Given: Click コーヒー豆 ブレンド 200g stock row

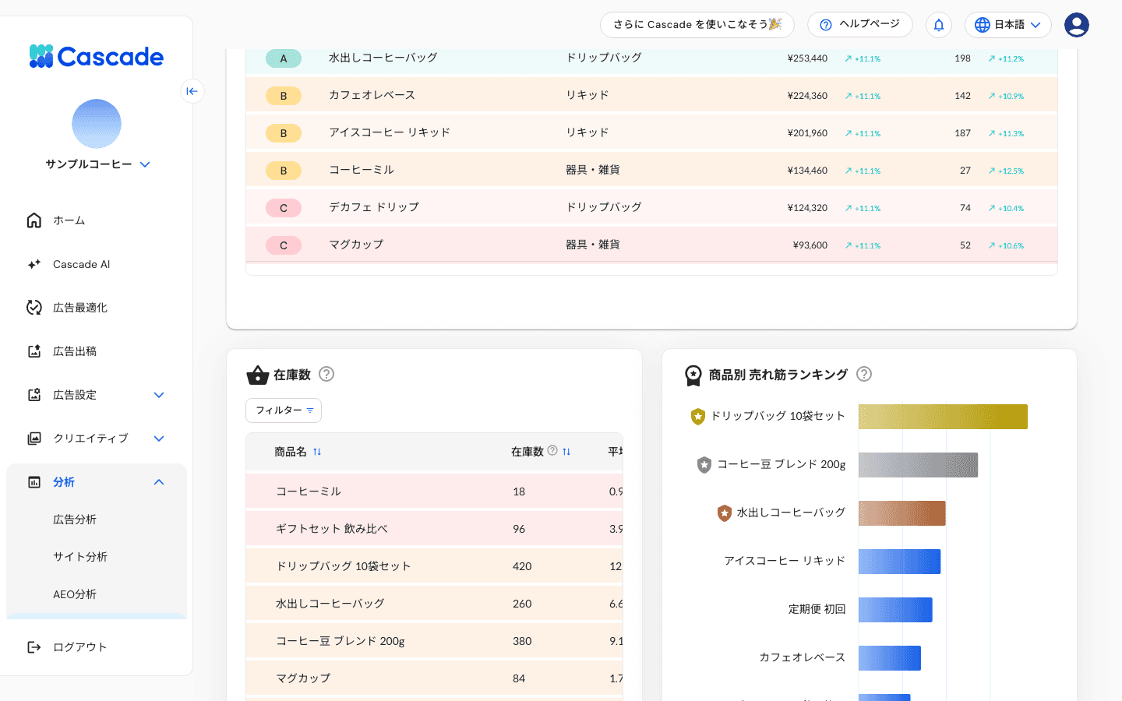Looking at the screenshot, I should 435,641.
